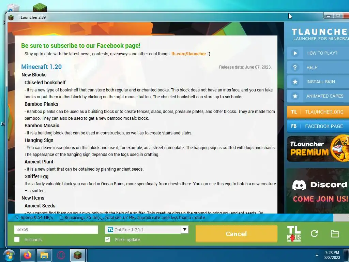Click the Bamboo Mosaic heading
This screenshot has width=349, height=262.
click(x=42, y=126)
